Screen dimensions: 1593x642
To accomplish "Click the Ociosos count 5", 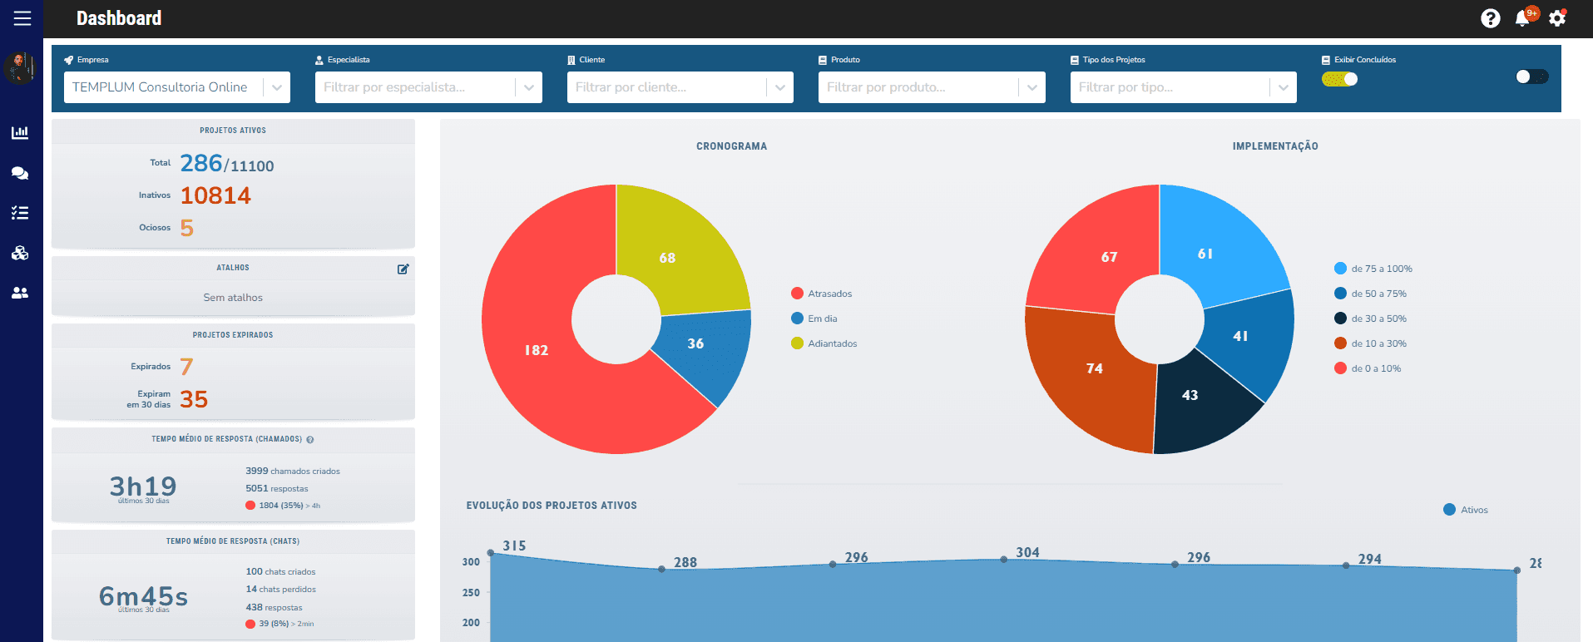I will 187,228.
